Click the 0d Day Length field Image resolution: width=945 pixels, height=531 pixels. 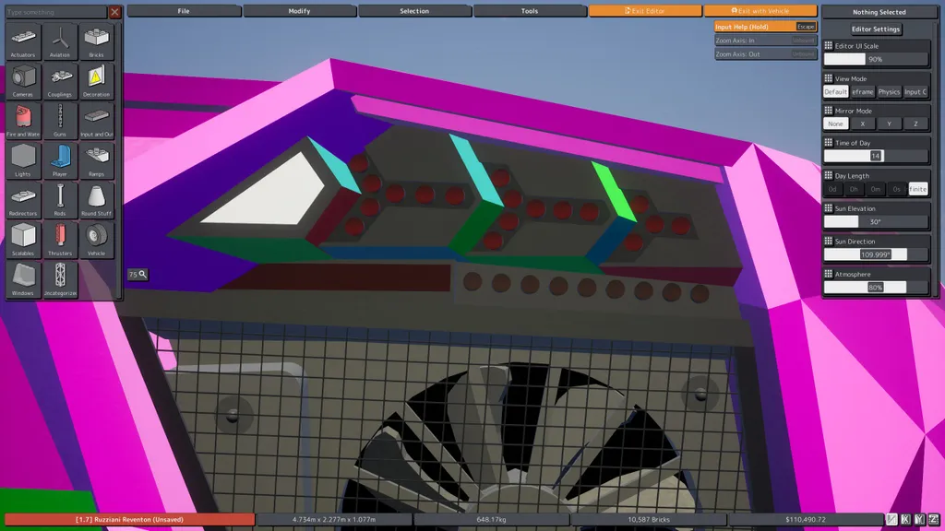832,189
